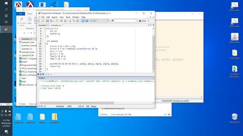Click the Modified status text
This screenshot has height=136, width=243.
[x=60, y=106]
